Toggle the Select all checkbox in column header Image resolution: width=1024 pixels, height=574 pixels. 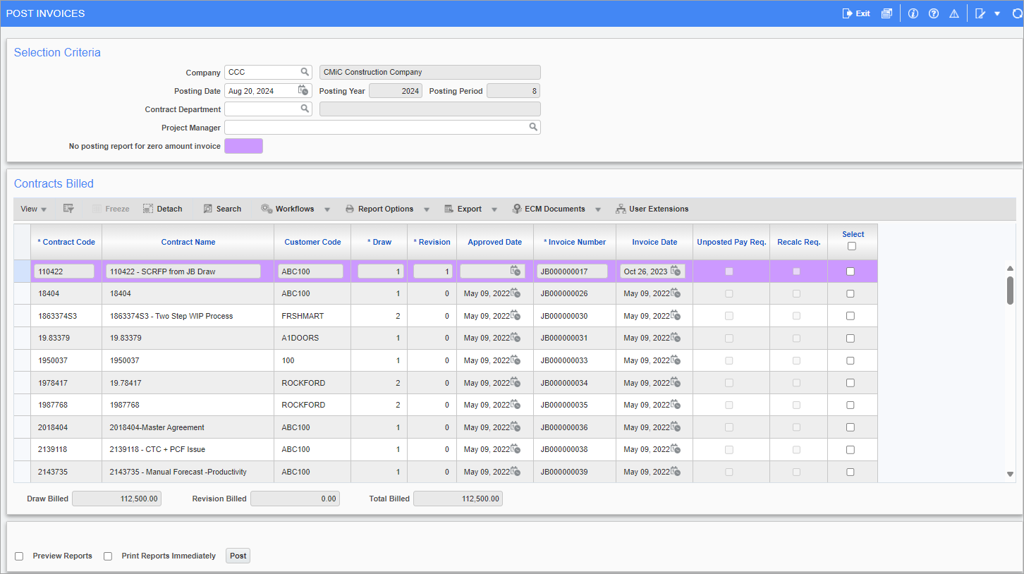[852, 246]
